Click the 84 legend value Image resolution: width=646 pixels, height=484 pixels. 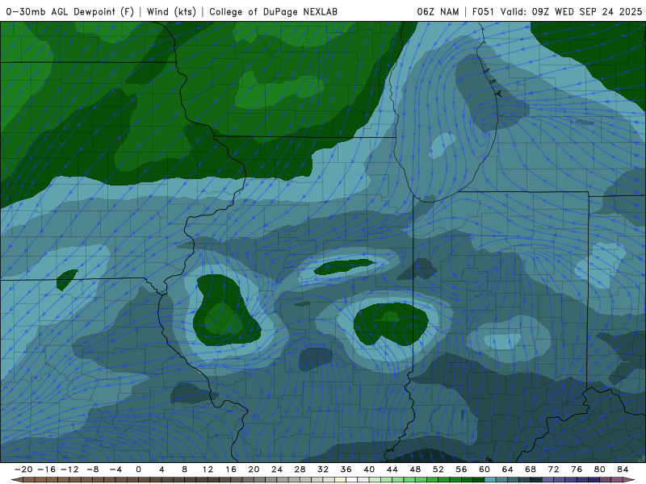(623, 469)
